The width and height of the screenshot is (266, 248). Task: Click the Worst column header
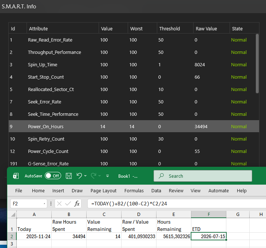(142, 28)
